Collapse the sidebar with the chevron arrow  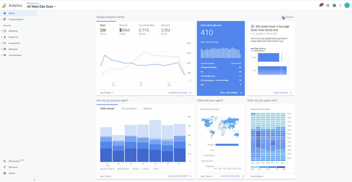[34, 180]
